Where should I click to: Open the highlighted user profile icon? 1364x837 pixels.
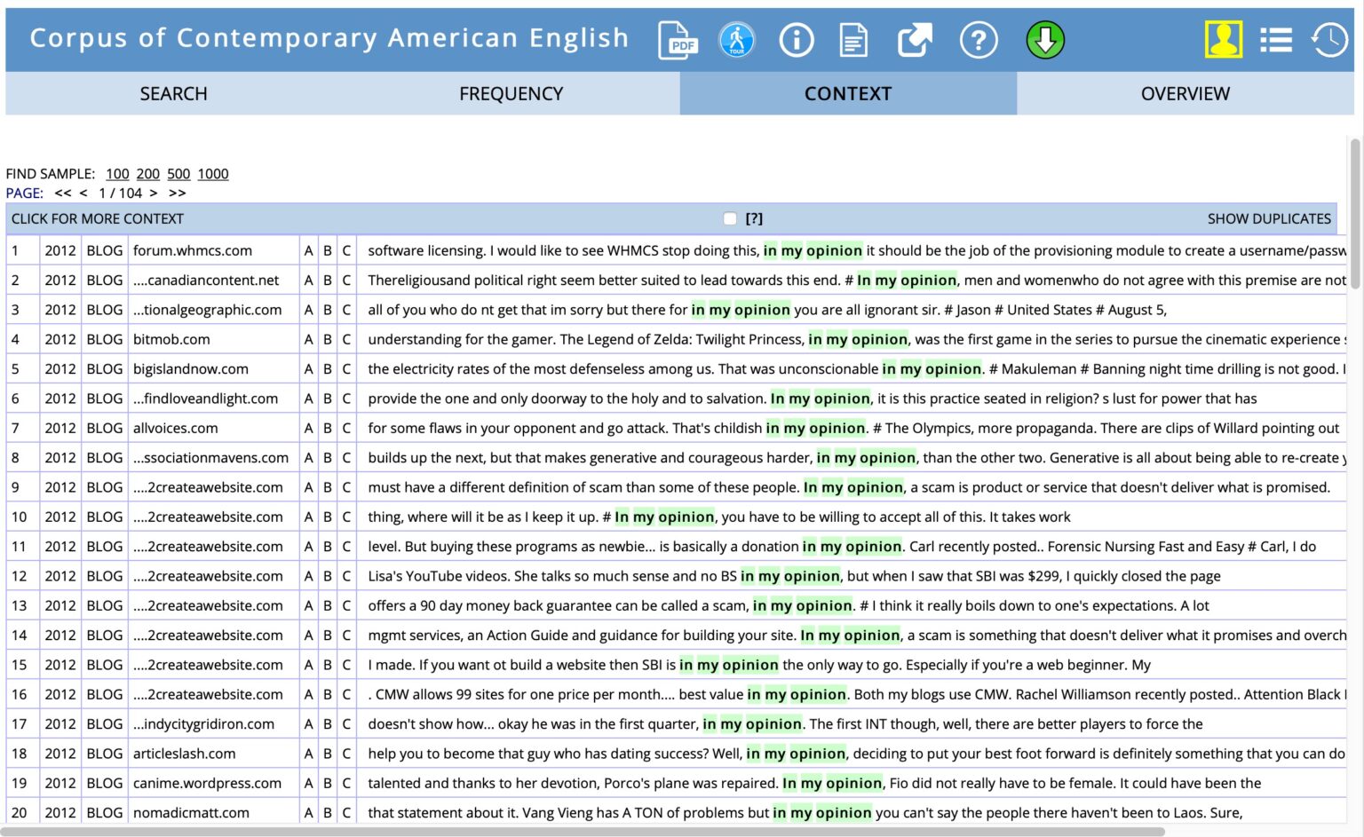point(1223,40)
